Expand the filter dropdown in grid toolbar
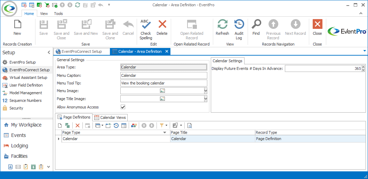This screenshot has width=368, height=179. click(x=166, y=126)
